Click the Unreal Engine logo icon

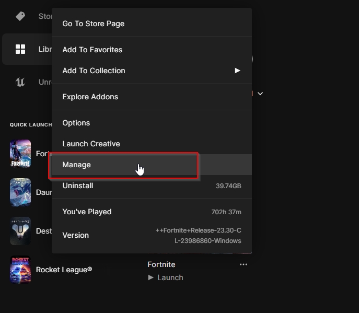(x=20, y=82)
